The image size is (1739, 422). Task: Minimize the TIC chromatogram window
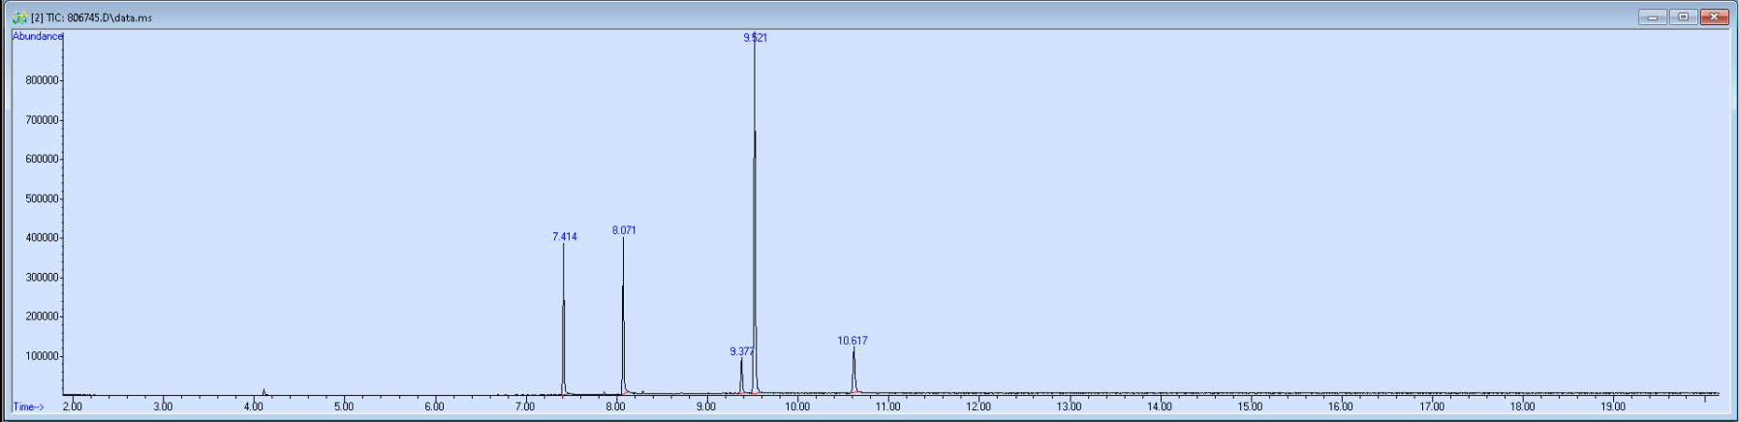[1653, 17]
